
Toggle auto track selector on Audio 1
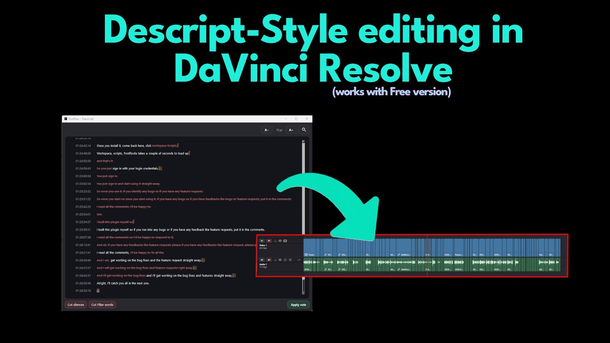280,260
